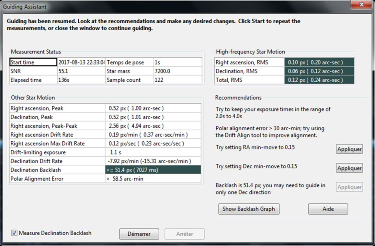Viewport: 375px width, 246px height.
Task: Click the Sample count label cell
Action: tap(130, 80)
